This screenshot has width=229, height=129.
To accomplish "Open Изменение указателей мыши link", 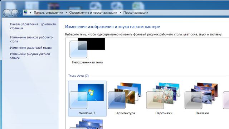I will [31, 48].
